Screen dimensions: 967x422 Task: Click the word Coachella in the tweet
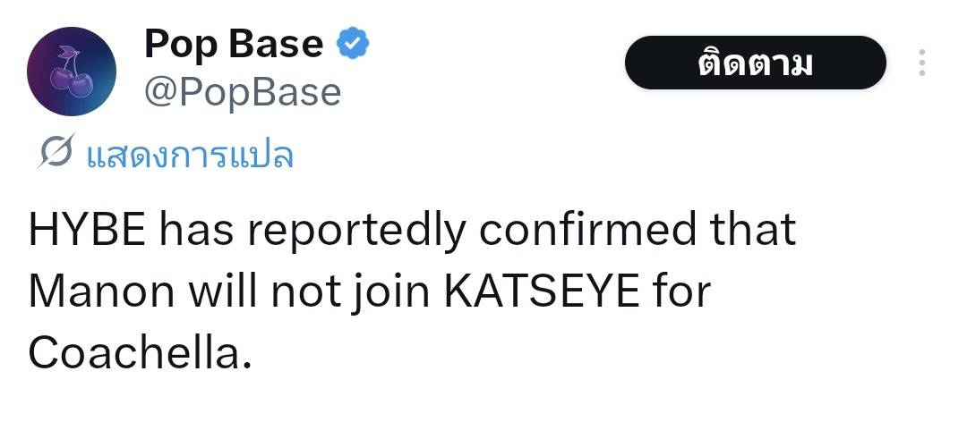(135, 353)
